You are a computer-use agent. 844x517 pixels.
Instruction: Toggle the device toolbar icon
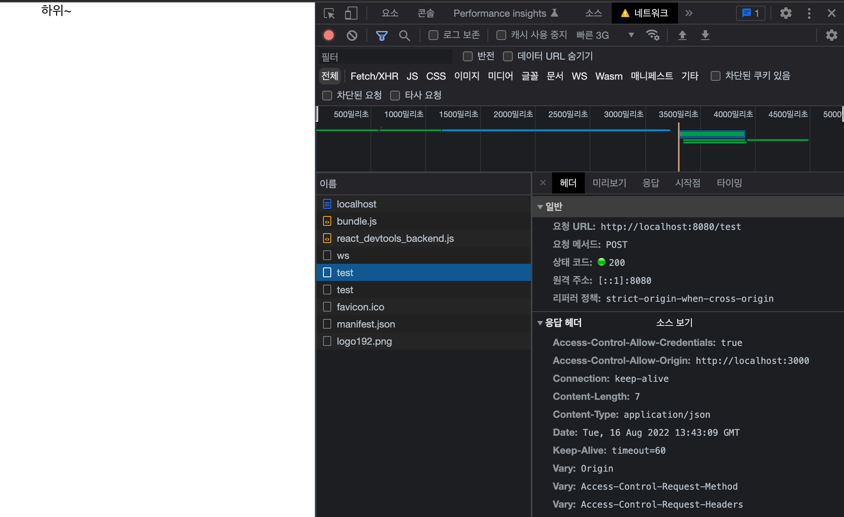tap(351, 13)
